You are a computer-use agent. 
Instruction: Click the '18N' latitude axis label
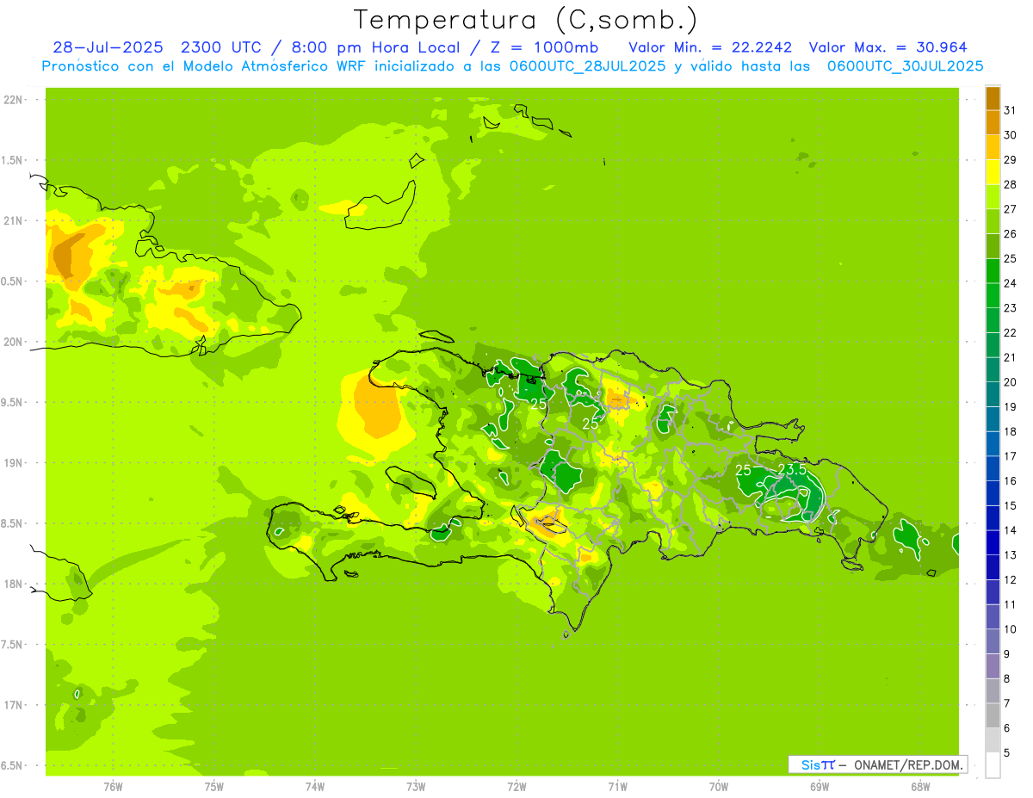[12, 584]
